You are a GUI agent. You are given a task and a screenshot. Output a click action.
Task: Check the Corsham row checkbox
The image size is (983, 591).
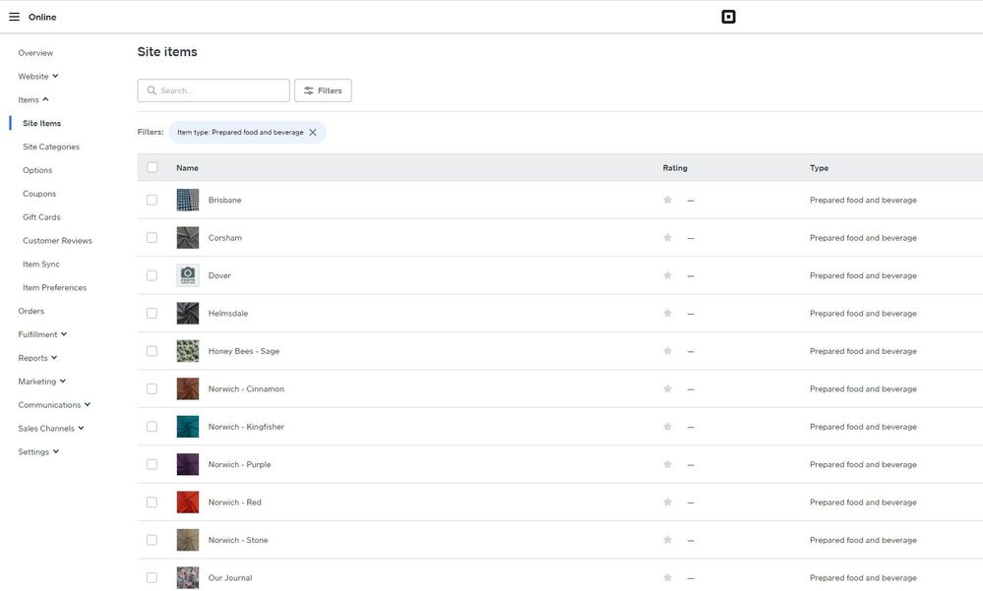152,238
